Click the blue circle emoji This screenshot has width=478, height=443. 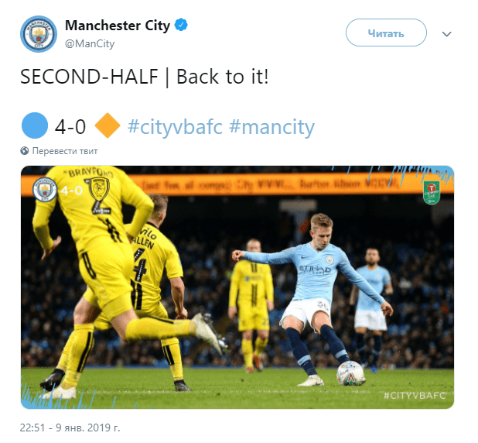pyautogui.click(x=35, y=125)
